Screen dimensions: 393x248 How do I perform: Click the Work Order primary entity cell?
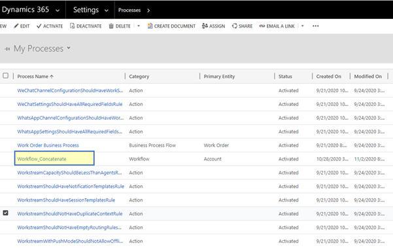tap(216, 145)
